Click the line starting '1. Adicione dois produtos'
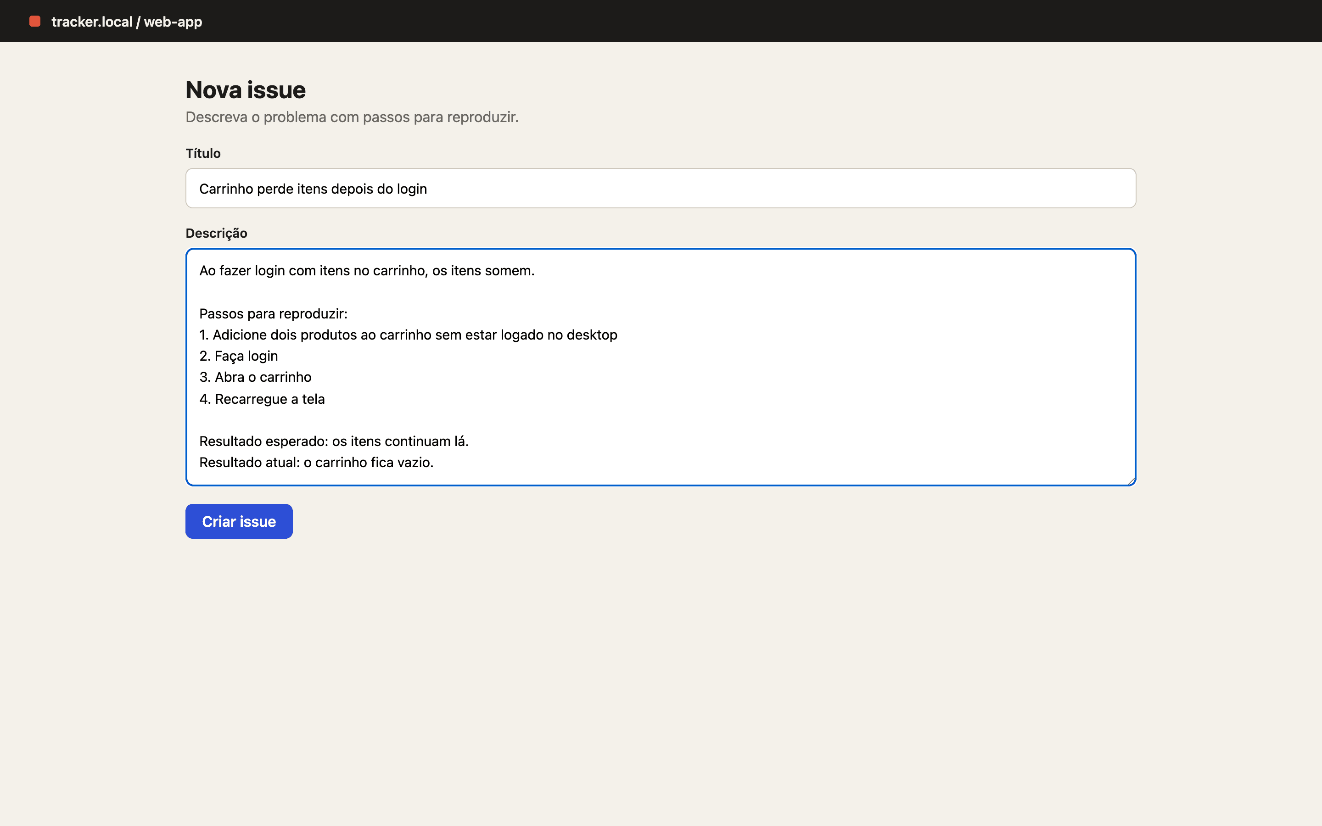This screenshot has width=1322, height=826. point(408,335)
